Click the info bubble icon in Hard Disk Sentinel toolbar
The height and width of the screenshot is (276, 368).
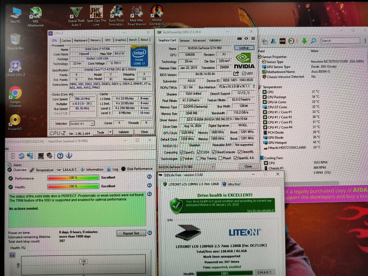(x=69, y=155)
